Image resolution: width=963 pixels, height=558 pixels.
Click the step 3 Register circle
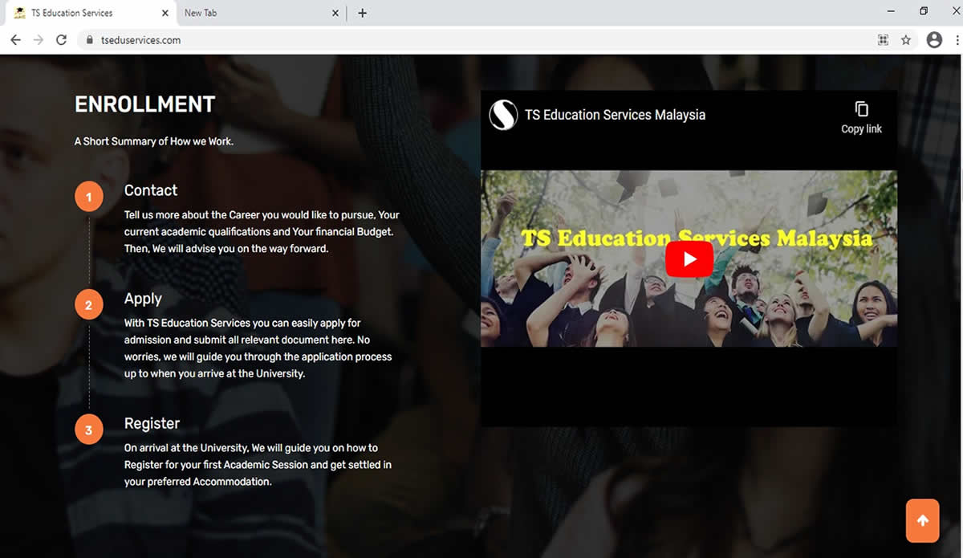coord(88,429)
